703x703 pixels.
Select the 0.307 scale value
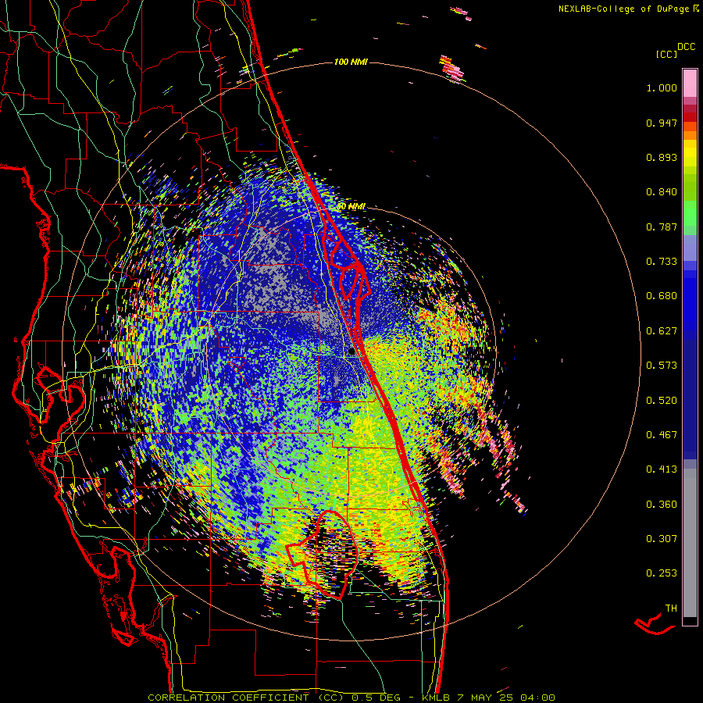pos(662,539)
